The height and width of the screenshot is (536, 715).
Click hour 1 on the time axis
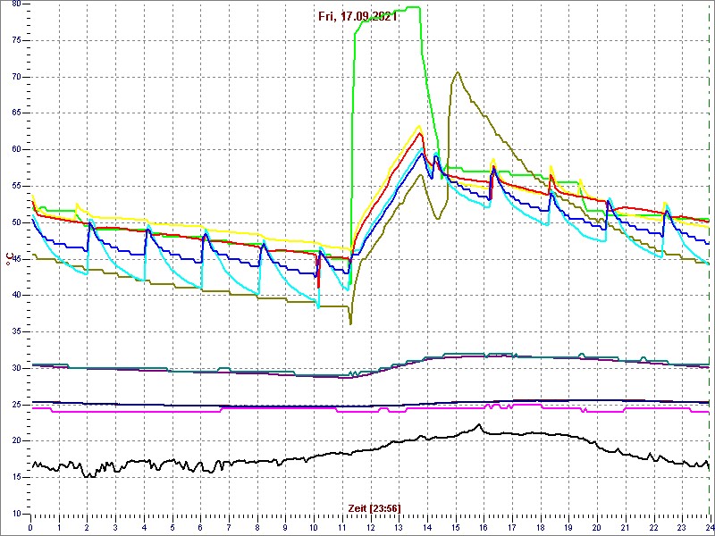click(59, 527)
